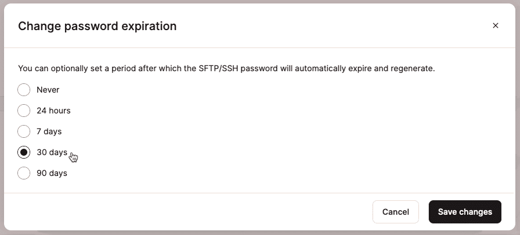Viewport: 520px width, 235px height.
Task: Click the "24 hours" label text
Action: point(53,111)
